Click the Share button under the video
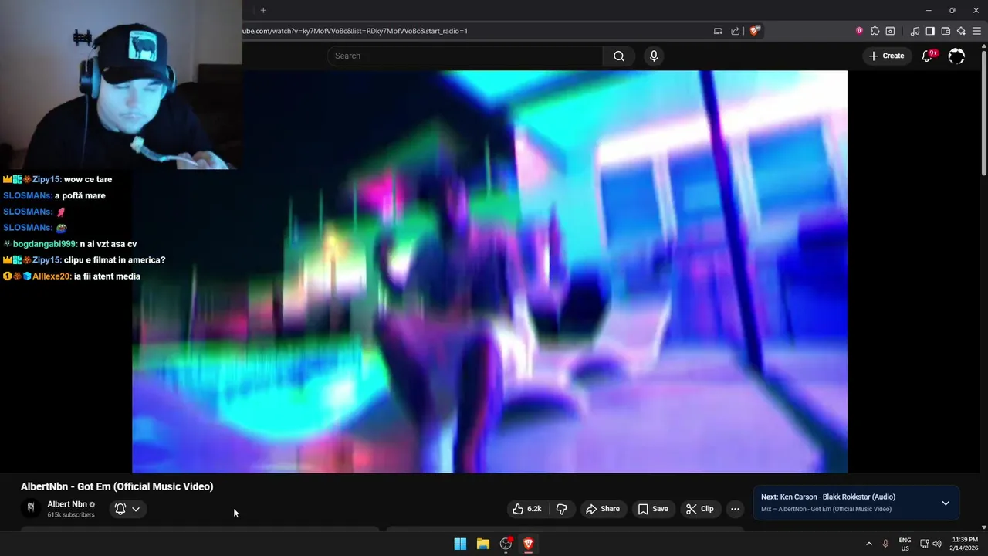Image resolution: width=988 pixels, height=556 pixels. 603,509
